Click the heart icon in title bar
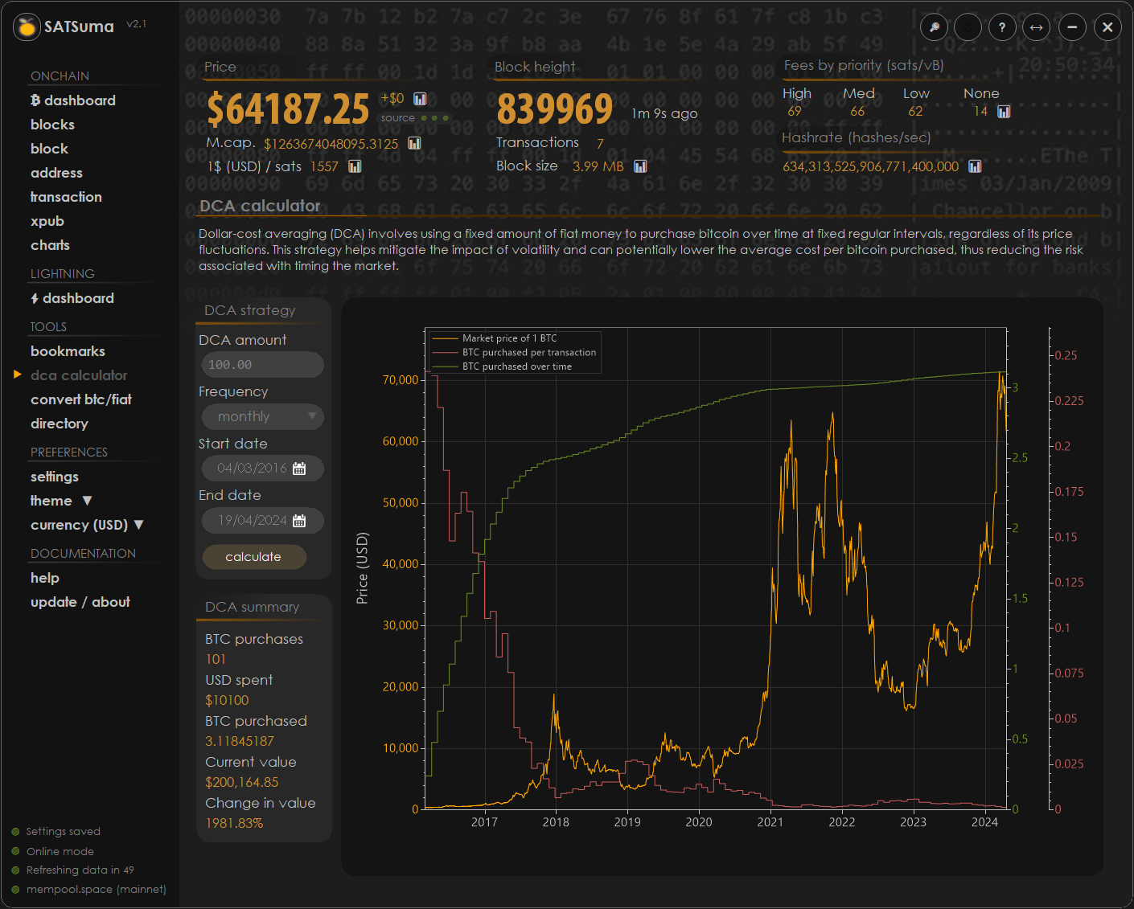 point(968,27)
